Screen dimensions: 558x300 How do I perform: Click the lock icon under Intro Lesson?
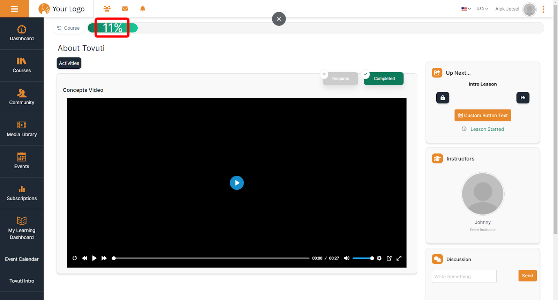443,98
